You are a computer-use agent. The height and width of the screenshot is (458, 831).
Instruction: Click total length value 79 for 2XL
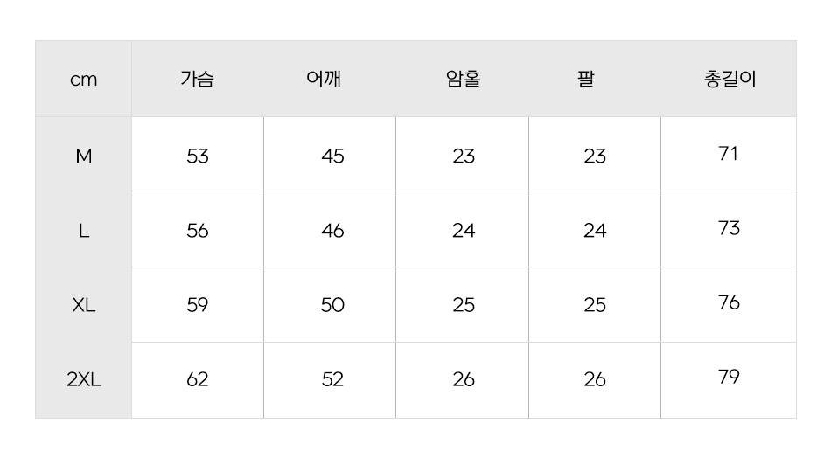[x=729, y=377]
